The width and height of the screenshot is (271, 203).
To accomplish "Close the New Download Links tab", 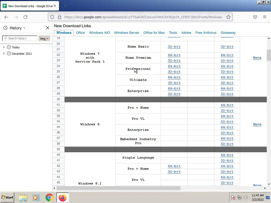I will pyautogui.click(x=55, y=6).
